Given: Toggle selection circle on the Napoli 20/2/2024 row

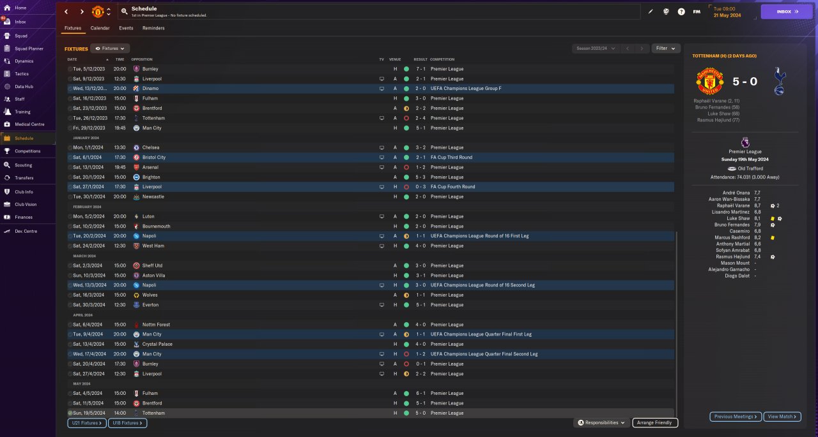Looking at the screenshot, I should click(70, 236).
